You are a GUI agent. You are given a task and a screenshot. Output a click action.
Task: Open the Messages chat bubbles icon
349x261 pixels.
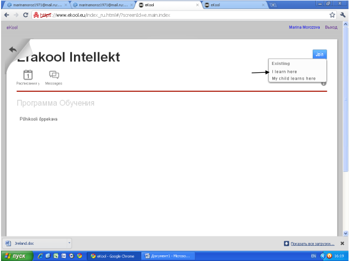click(54, 75)
